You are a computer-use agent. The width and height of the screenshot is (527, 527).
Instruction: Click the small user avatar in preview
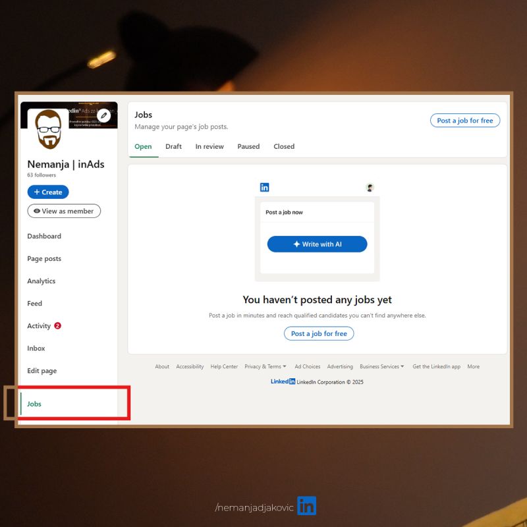tap(370, 188)
